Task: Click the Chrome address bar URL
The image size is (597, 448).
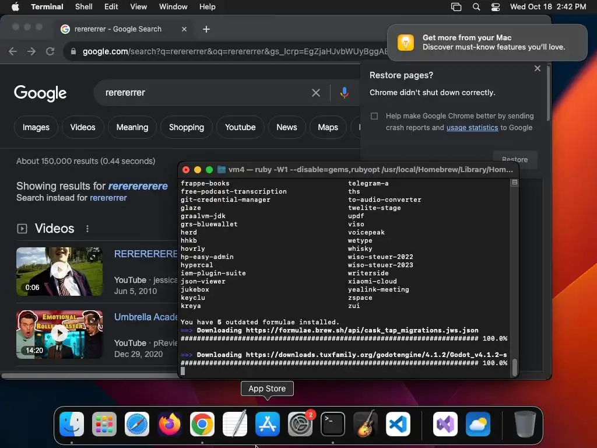Action: click(234, 51)
